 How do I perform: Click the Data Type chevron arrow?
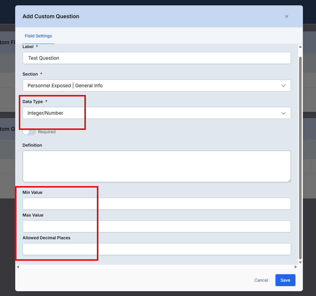283,113
